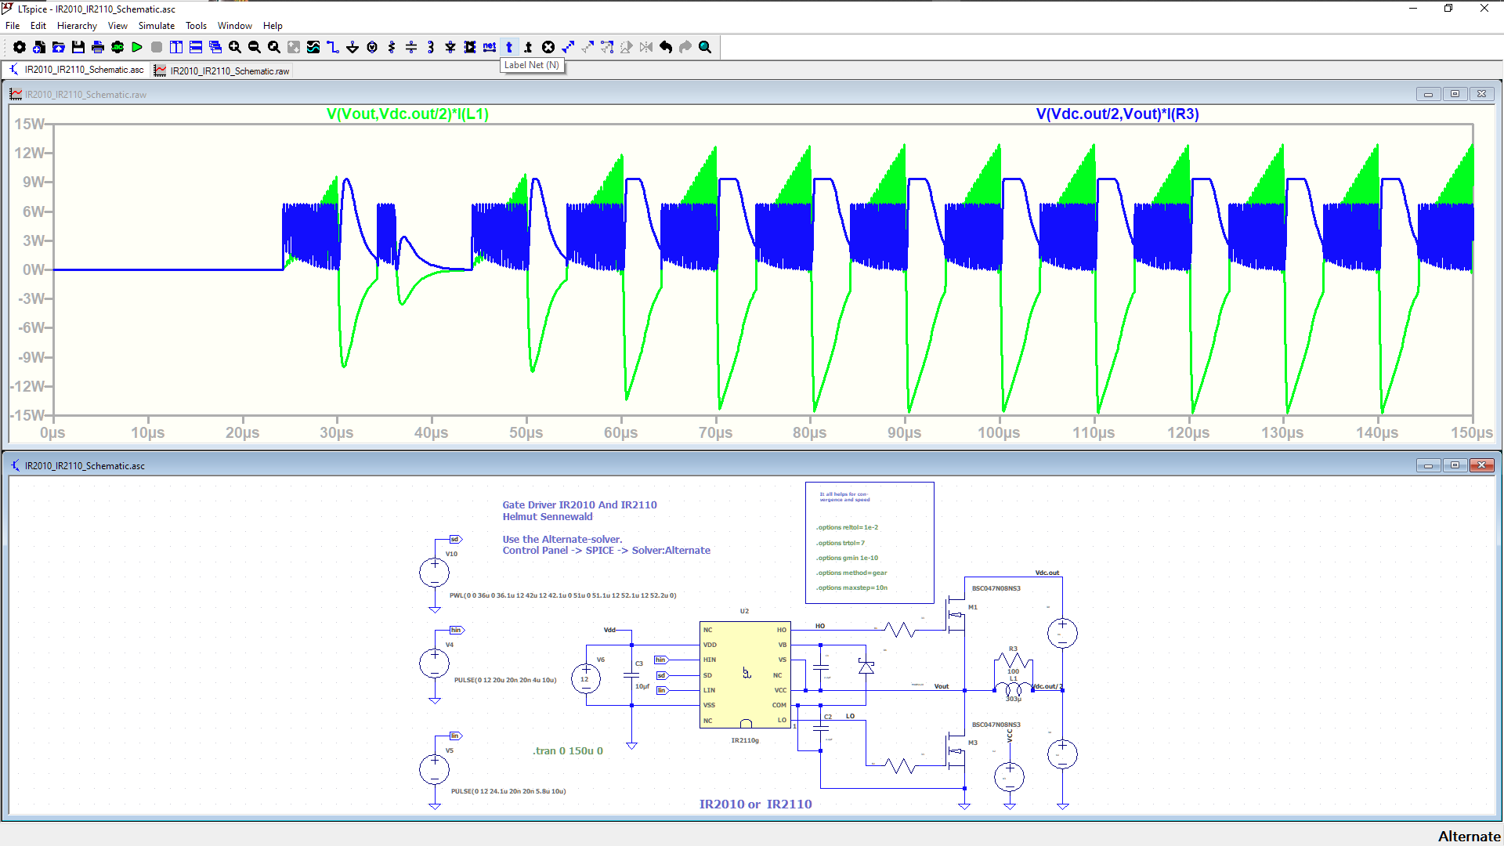
Task: Save the schematic with the floppy icon
Action: (78, 47)
